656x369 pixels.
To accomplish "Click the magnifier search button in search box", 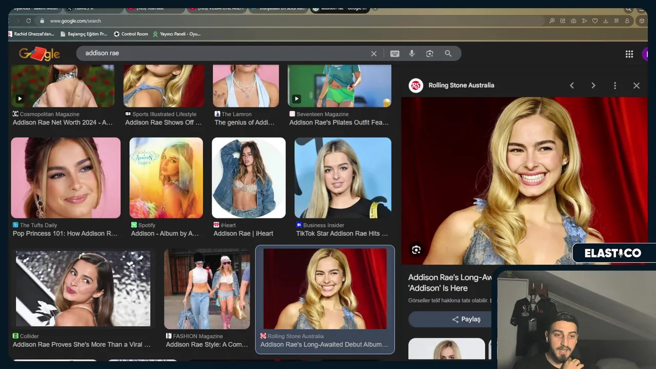I will tap(448, 53).
